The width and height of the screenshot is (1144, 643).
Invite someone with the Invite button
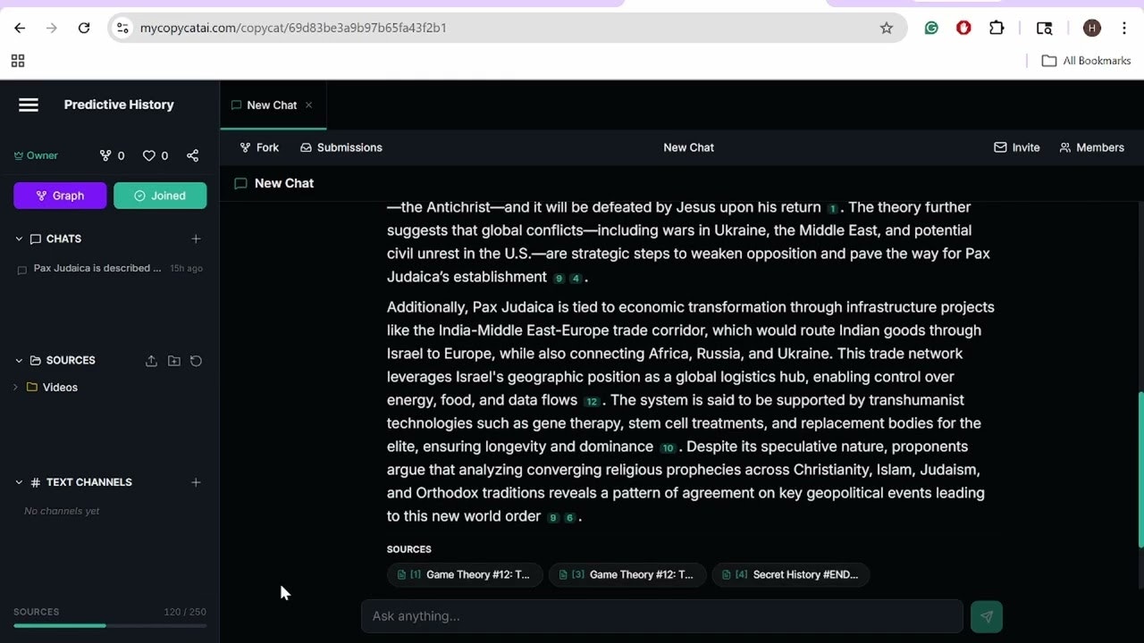pyautogui.click(x=1017, y=147)
